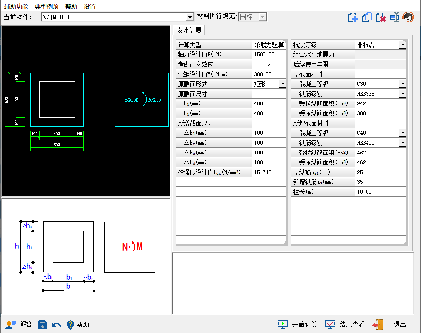Click the rename component icon
This screenshot has height=333, width=421.
(394, 17)
